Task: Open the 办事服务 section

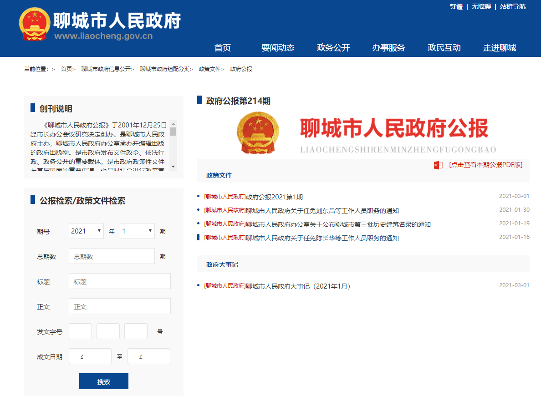Action: tap(388, 48)
